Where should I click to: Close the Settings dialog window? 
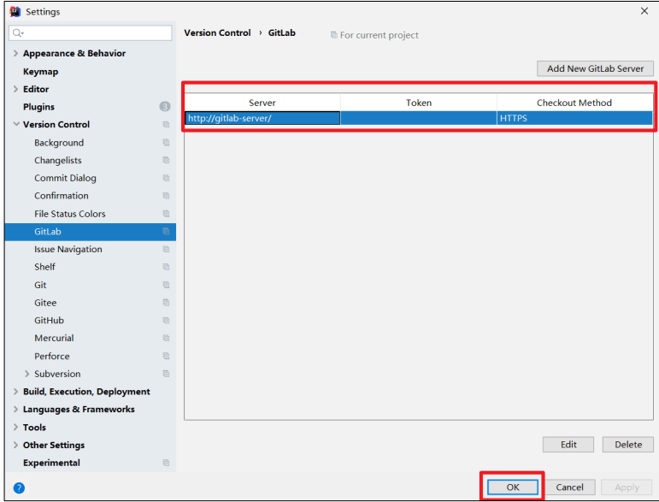pos(644,11)
